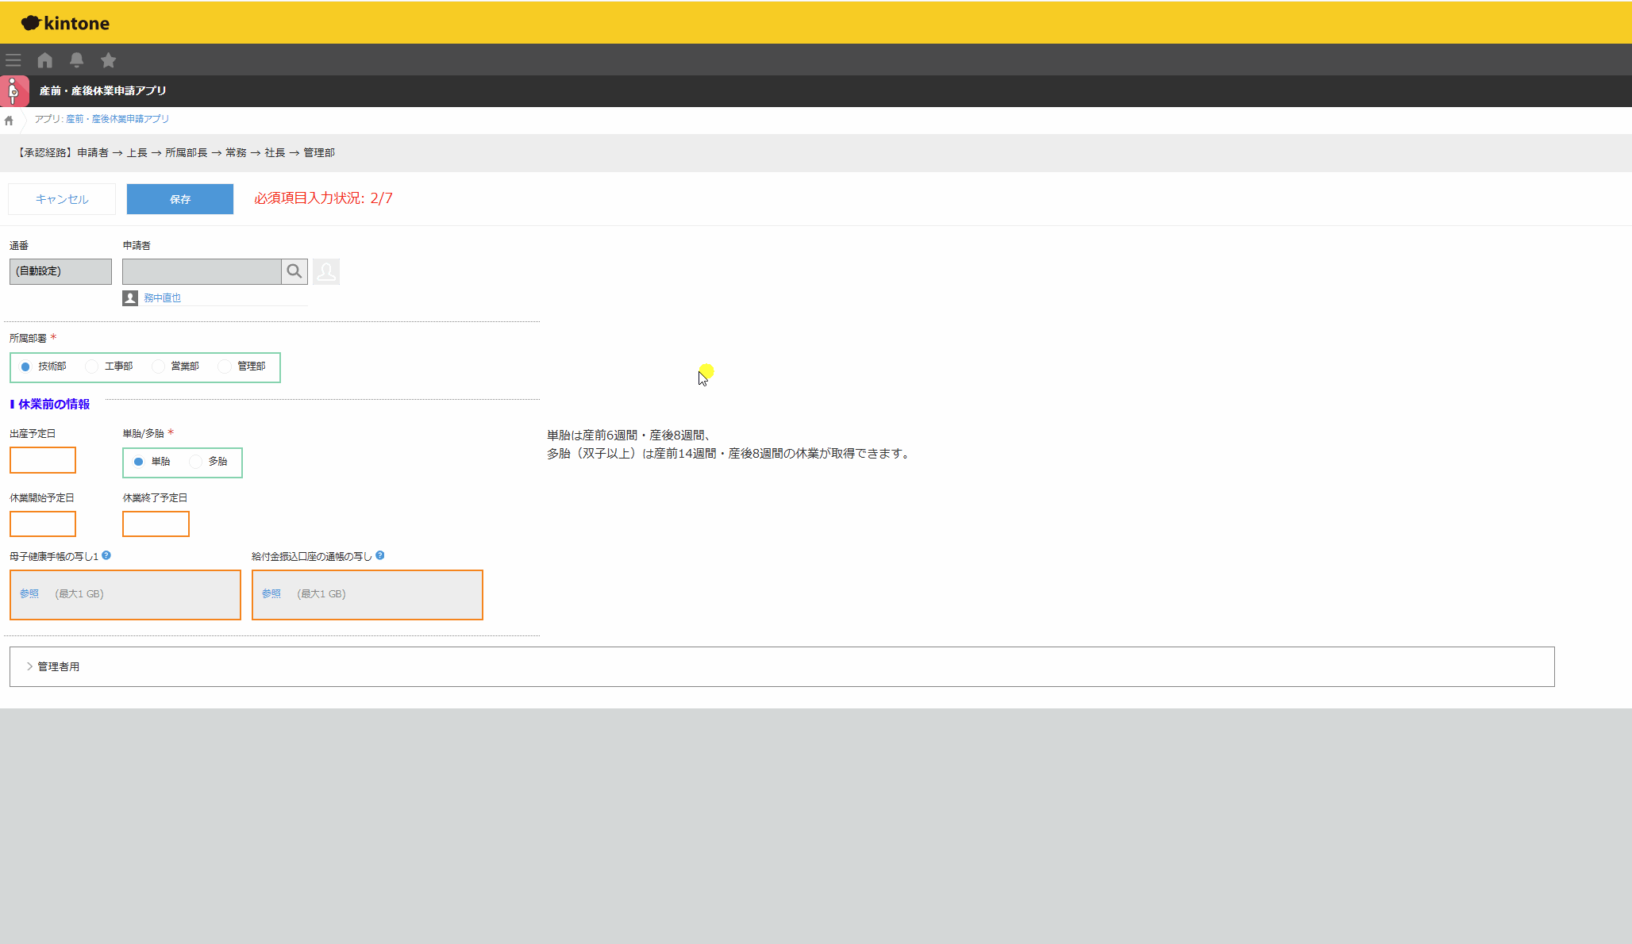Click the favorites star icon
Viewport: 1632px width, 944px height.
109,60
